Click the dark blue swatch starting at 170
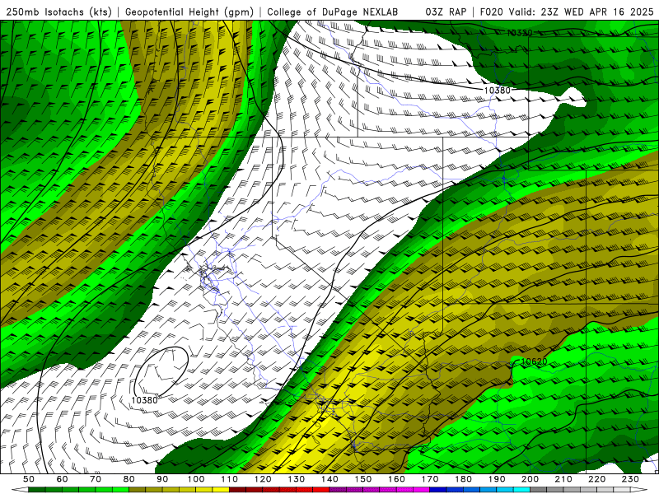 click(x=438, y=490)
